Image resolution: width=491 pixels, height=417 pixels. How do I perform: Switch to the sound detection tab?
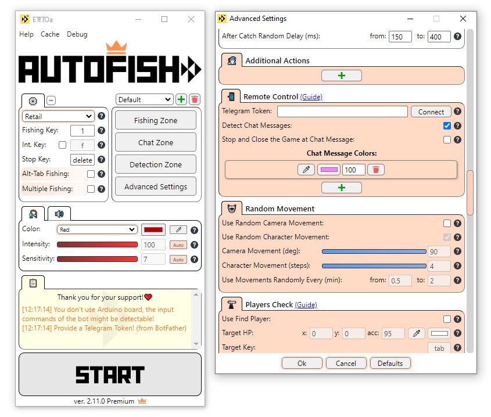59,214
